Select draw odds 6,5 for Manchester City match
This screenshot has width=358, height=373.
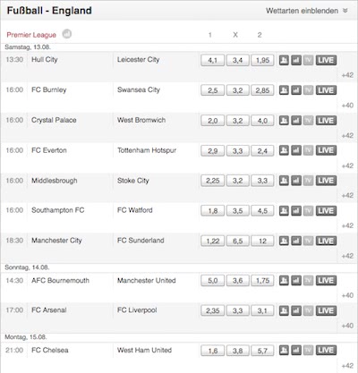(x=237, y=242)
